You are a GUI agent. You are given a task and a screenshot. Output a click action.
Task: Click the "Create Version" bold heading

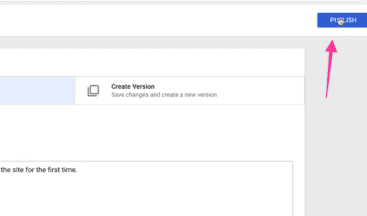tap(133, 86)
